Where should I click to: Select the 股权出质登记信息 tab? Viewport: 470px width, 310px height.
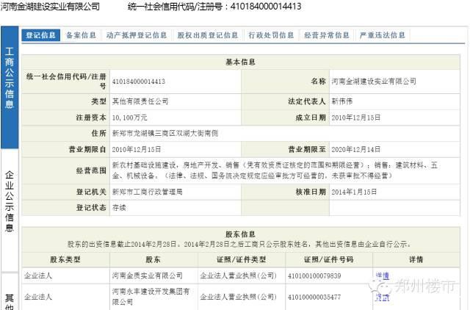(207, 35)
